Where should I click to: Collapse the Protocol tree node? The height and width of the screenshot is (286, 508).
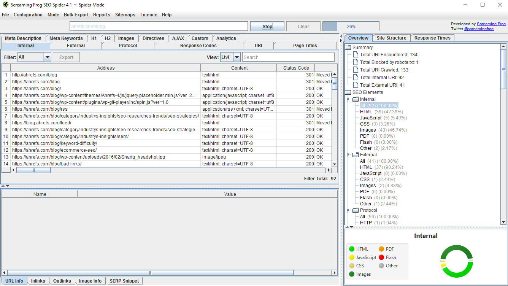tap(348, 210)
